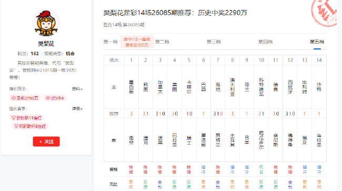Click home team 巴西 in match 6
The width and height of the screenshot is (342, 191).
(x=203, y=87)
